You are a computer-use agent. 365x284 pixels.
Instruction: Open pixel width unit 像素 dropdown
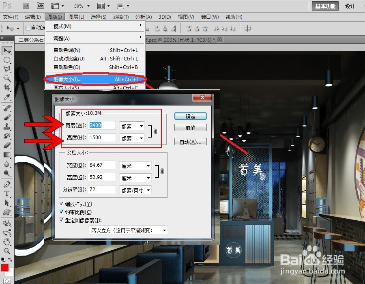point(132,126)
